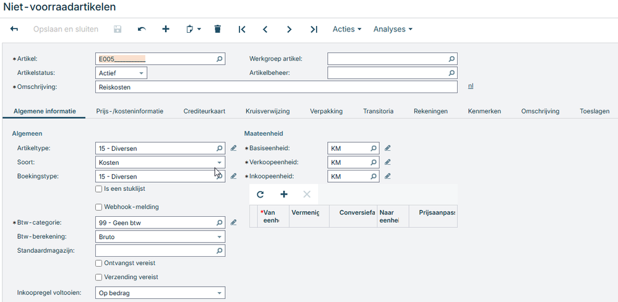Refresh the unit conversion grid
Screen dimensions: 618x302
tap(260, 195)
